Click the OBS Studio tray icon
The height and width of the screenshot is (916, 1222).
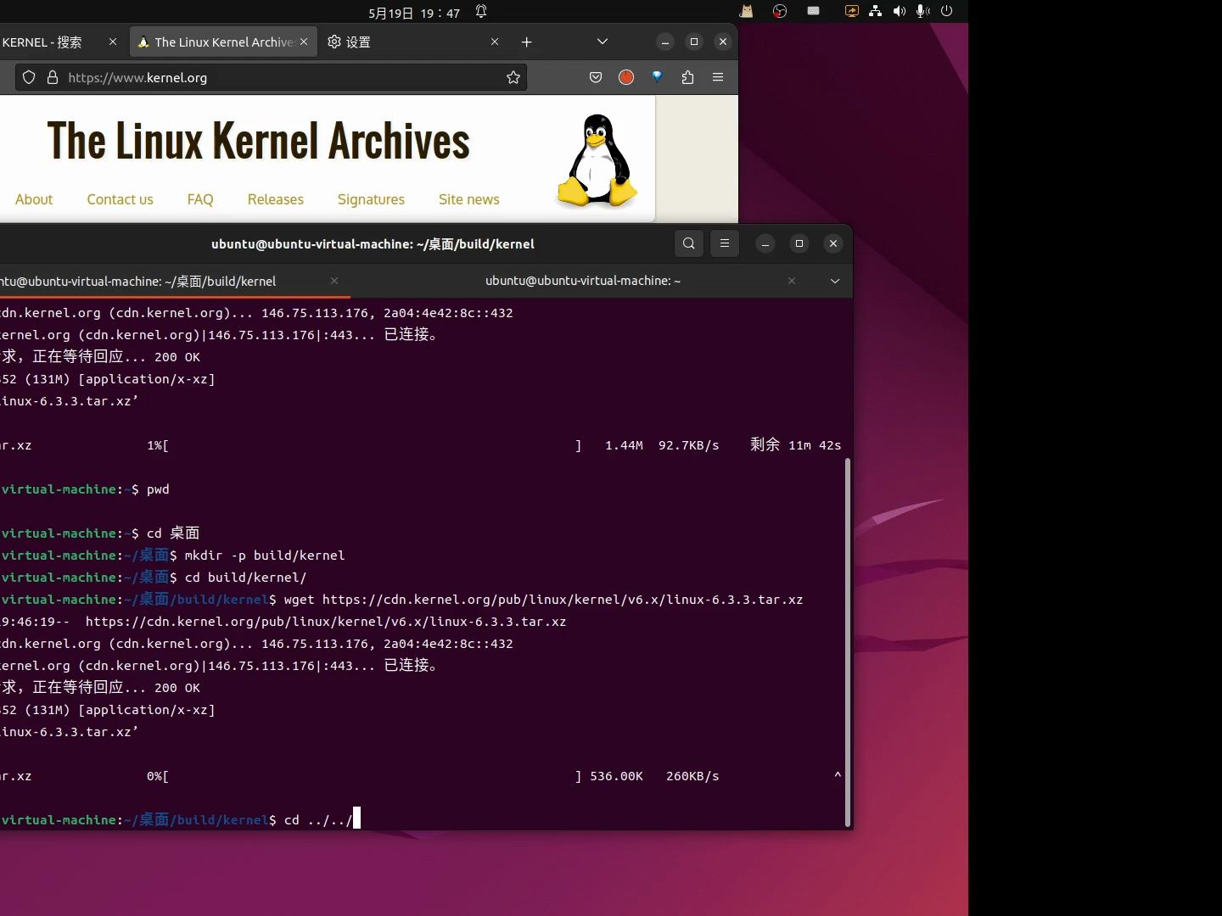tap(780, 11)
